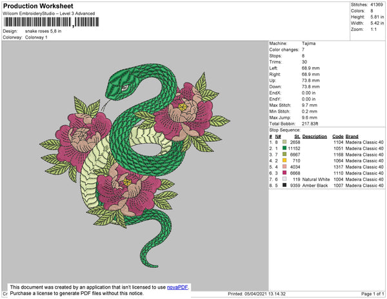Viewport: 387px width, 299px height.
Task: Click the Trims value 30
Action: click(304, 62)
